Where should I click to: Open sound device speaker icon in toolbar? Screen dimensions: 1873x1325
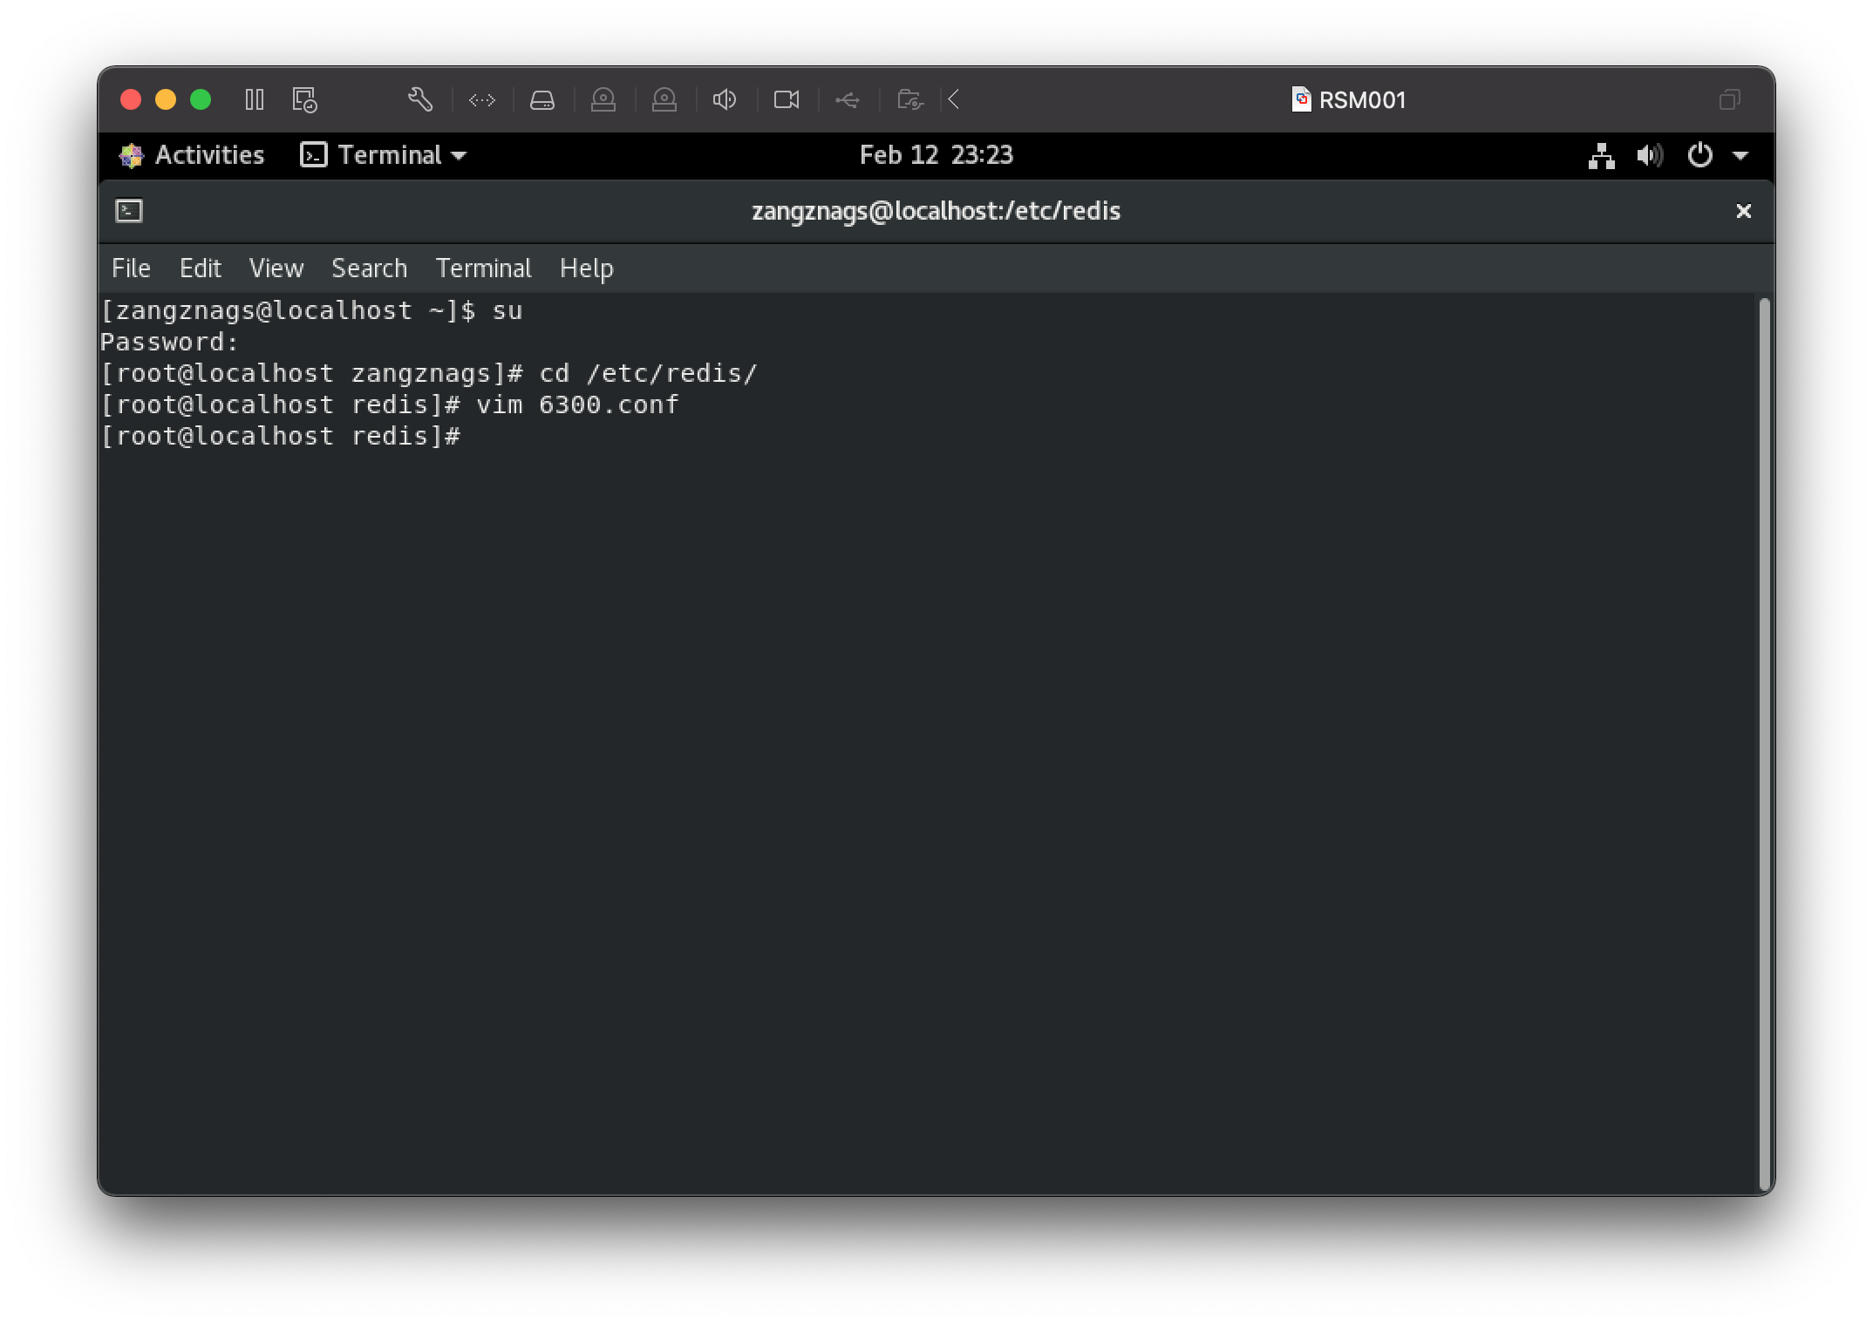pyautogui.click(x=725, y=100)
